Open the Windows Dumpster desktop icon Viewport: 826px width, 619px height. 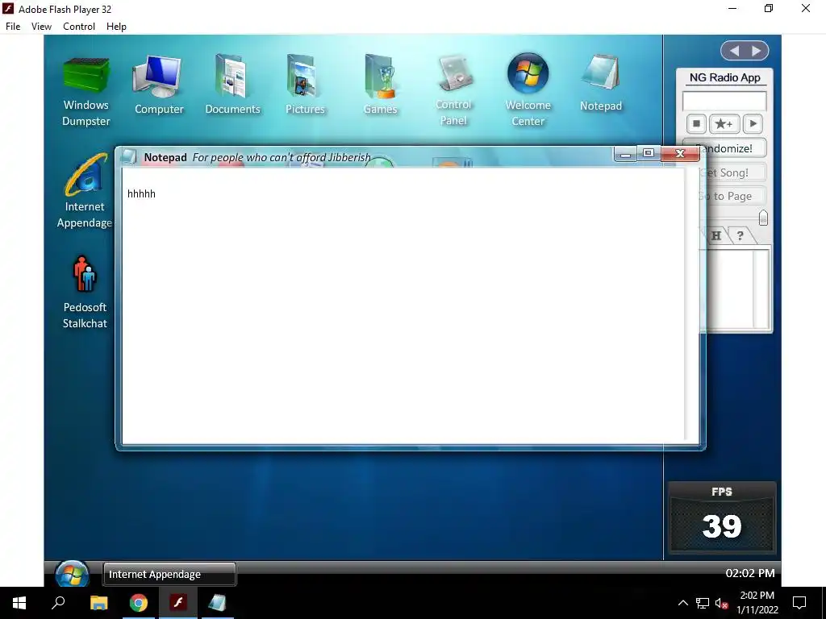coord(86,92)
